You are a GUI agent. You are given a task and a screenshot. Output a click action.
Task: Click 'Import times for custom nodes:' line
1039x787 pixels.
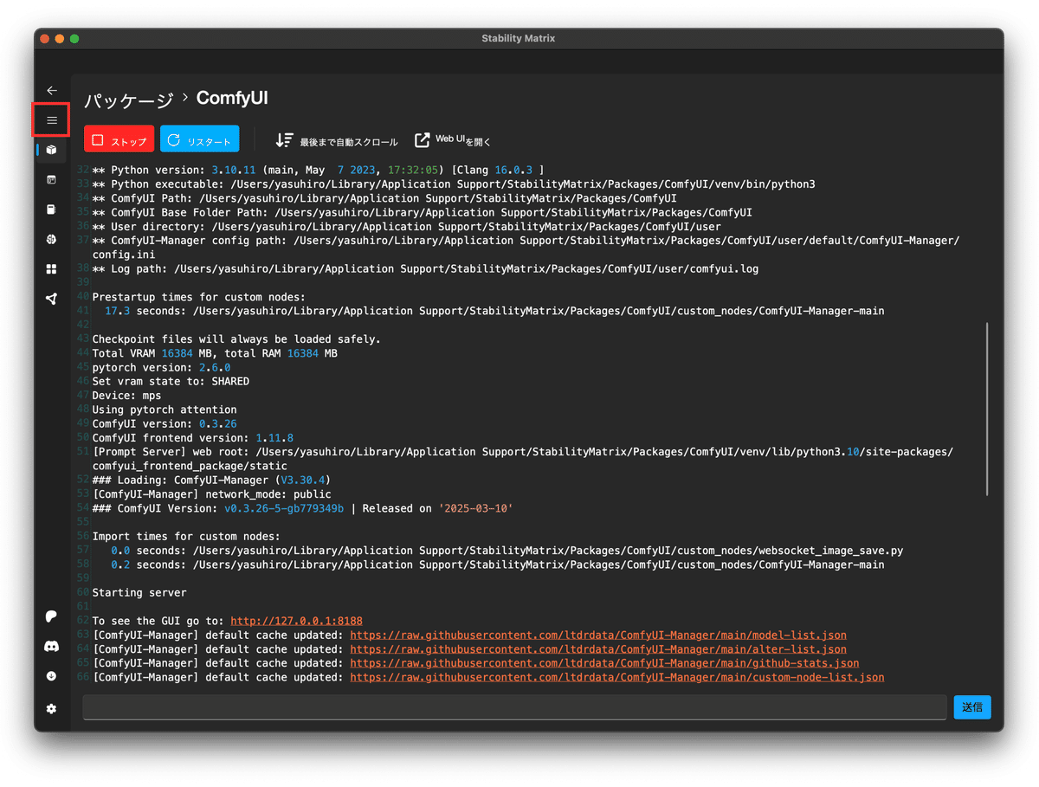[x=186, y=537]
